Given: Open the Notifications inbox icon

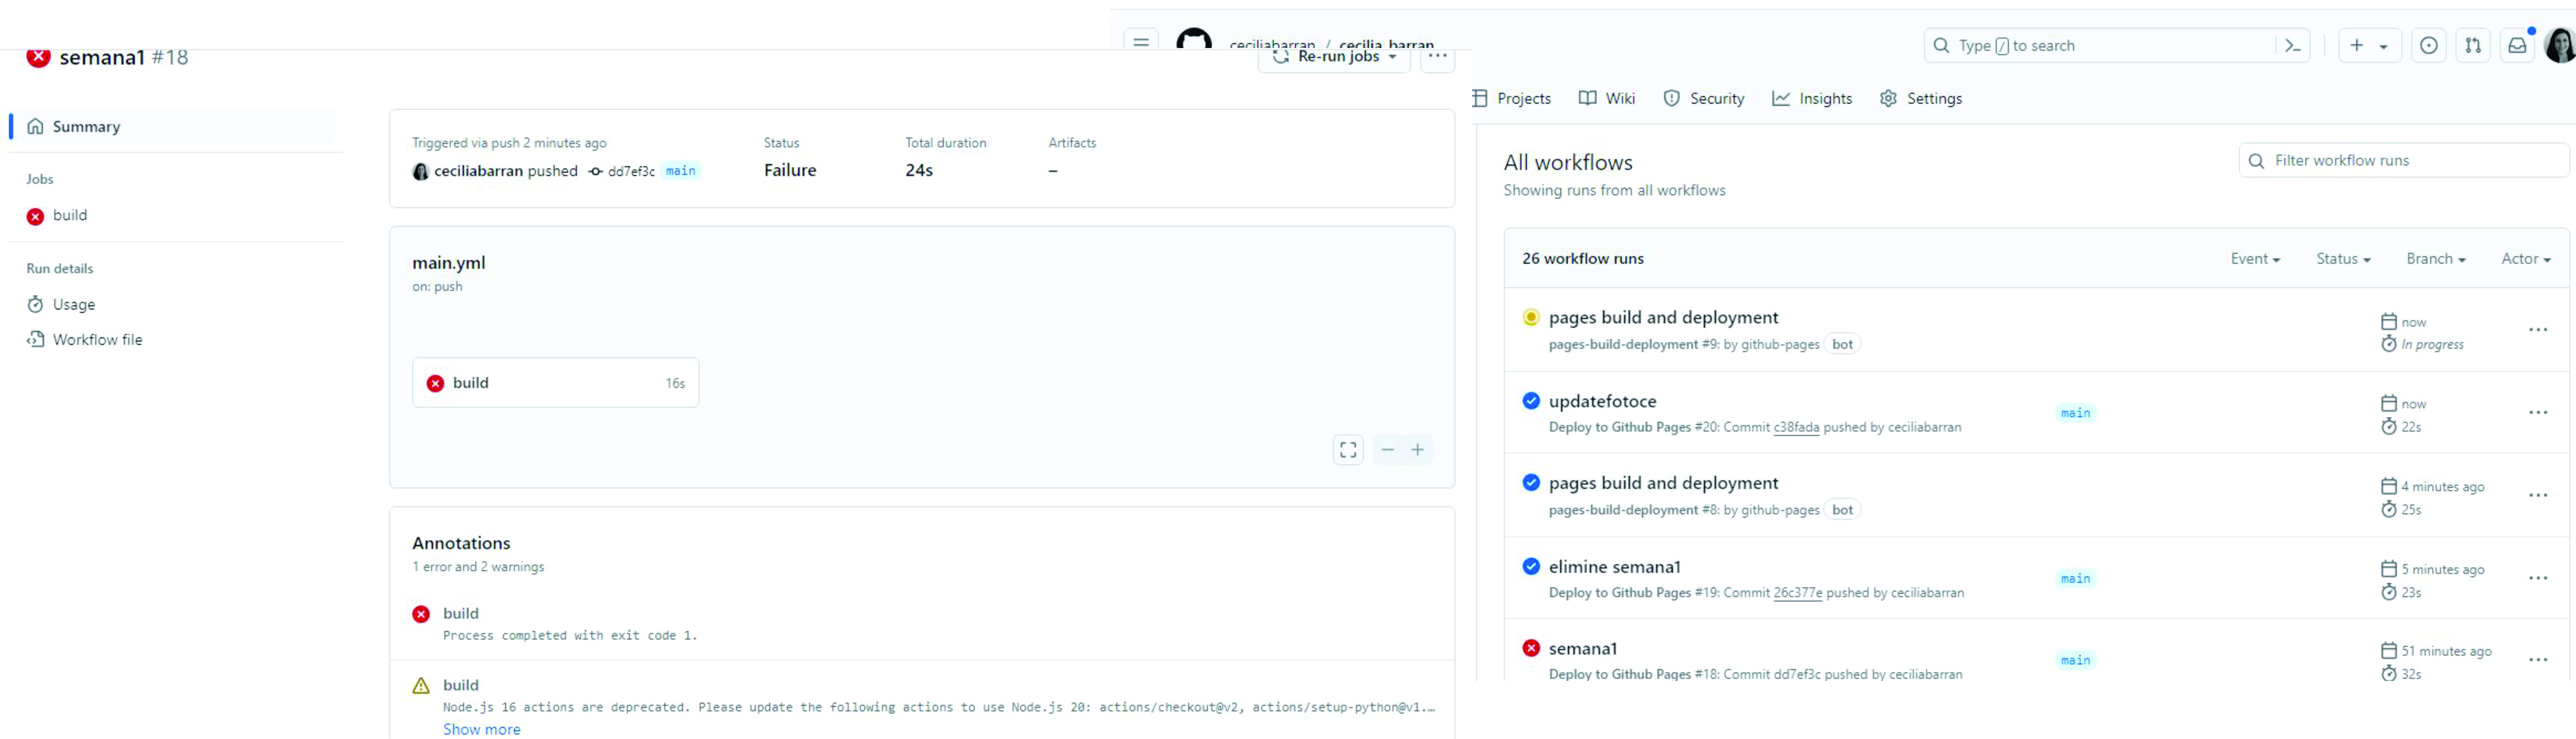Looking at the screenshot, I should pos(2517,46).
